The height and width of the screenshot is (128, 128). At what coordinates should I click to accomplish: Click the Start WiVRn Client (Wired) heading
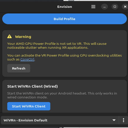pyautogui.click(x=32, y=86)
